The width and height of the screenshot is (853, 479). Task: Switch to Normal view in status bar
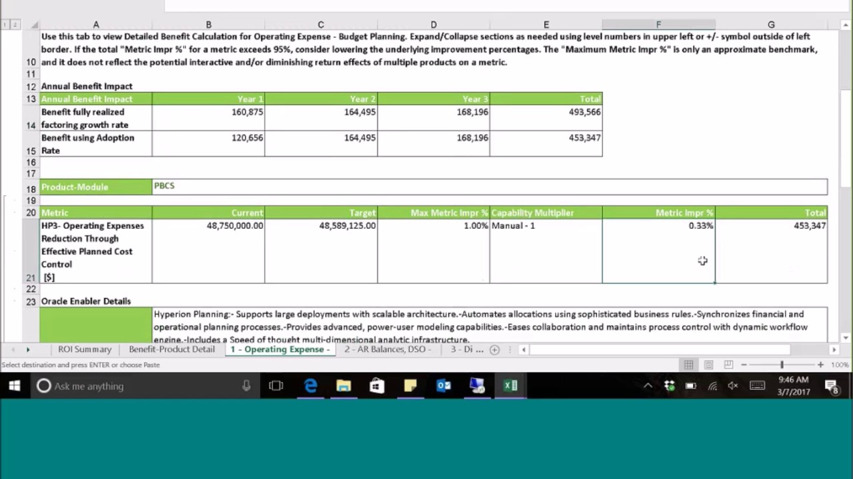click(x=688, y=365)
